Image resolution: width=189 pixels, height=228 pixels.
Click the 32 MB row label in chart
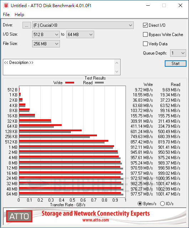tap(12, 183)
